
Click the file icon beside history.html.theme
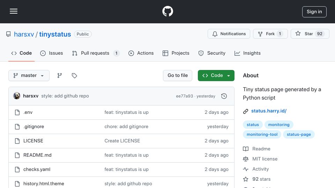17,184
